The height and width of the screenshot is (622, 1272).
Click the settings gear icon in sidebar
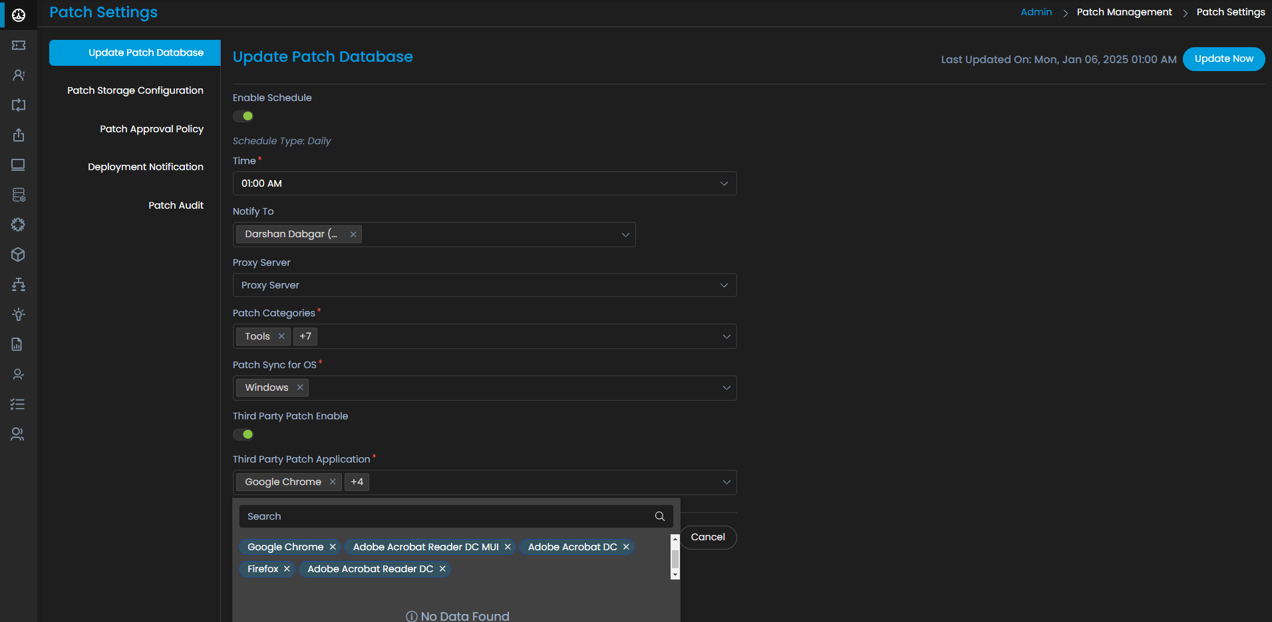[x=18, y=224]
